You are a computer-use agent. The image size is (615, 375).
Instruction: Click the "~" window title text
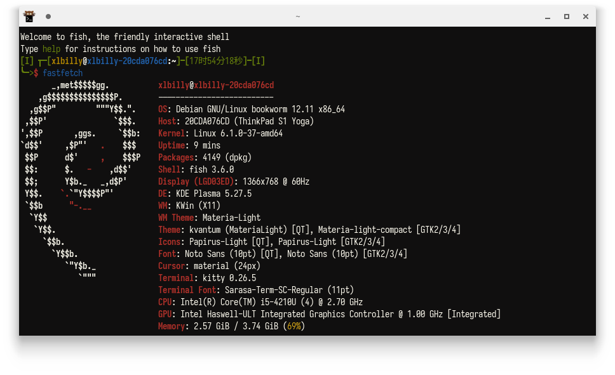pyautogui.click(x=298, y=16)
